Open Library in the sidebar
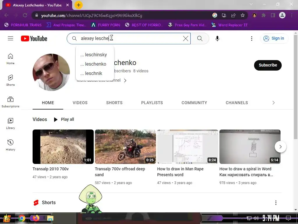298x224 pixels. point(10,124)
